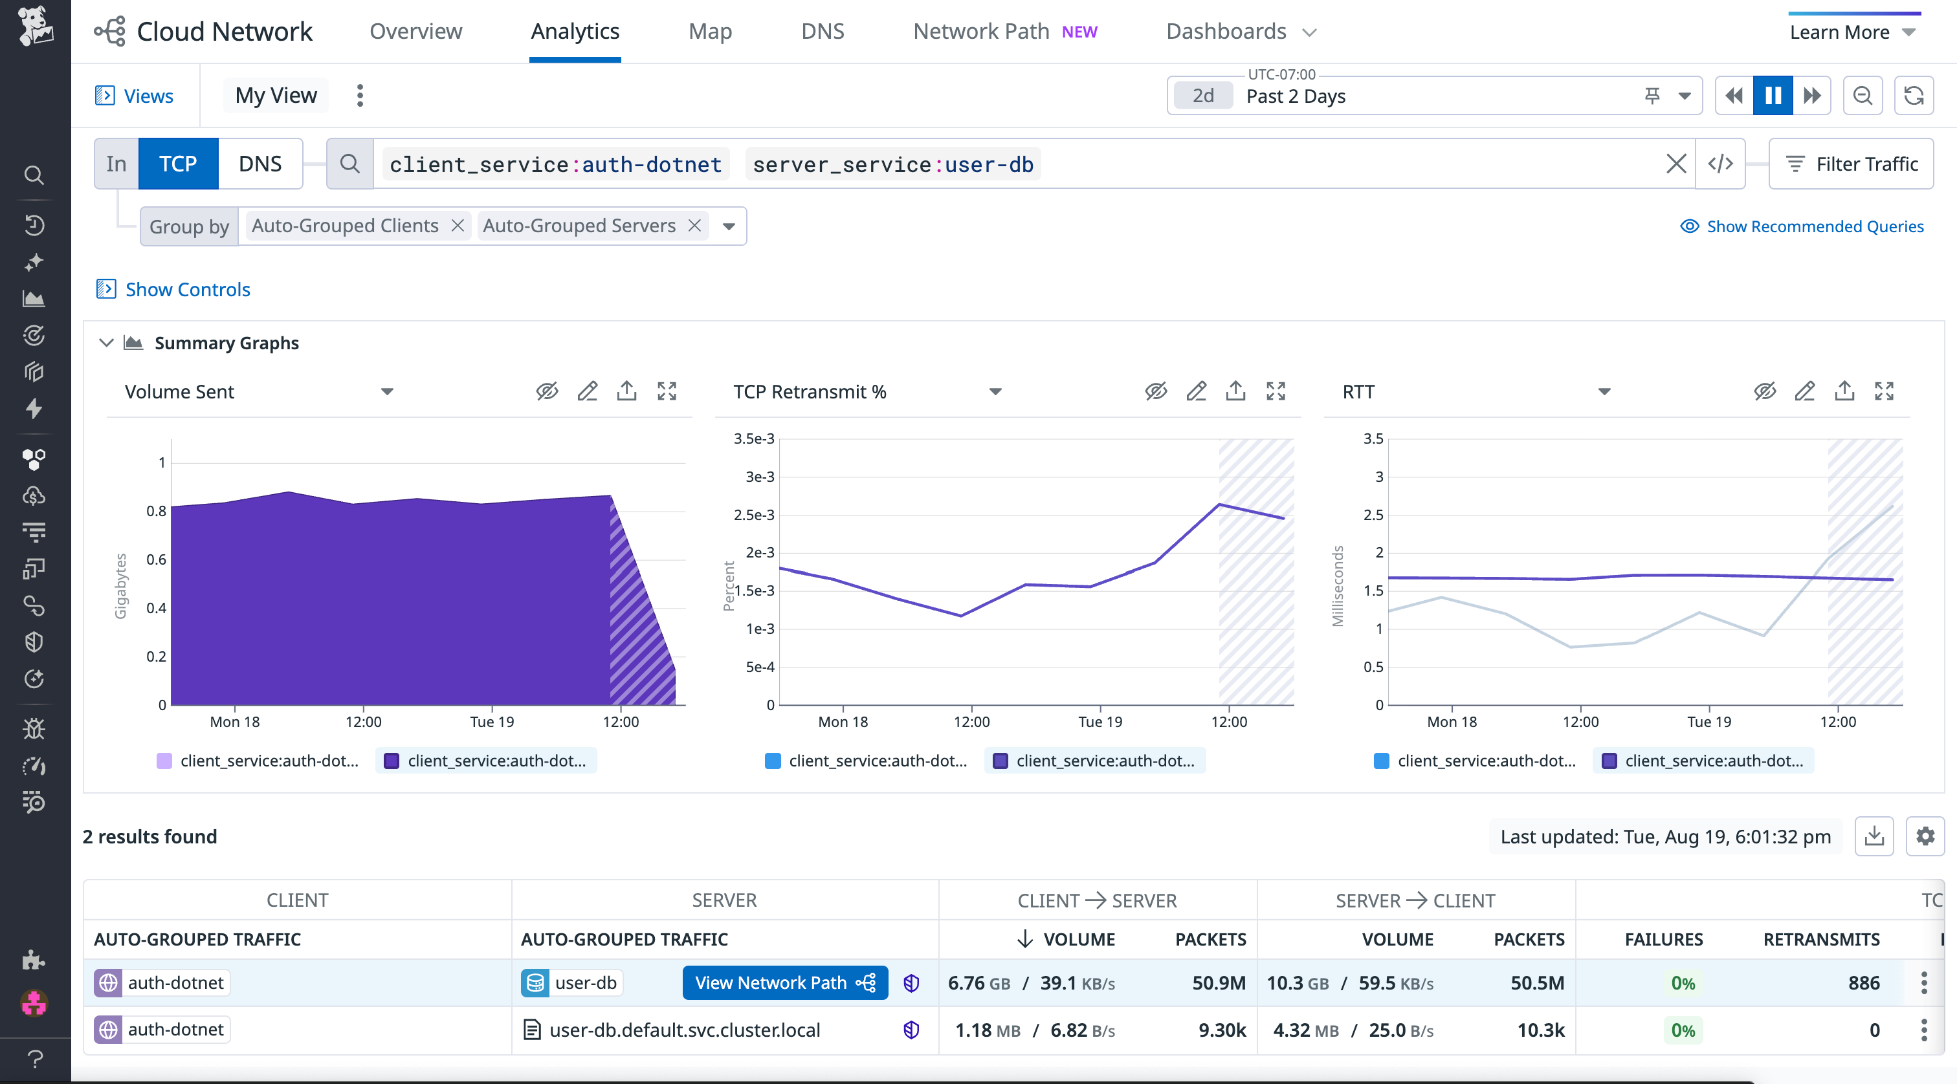Download results with the download icon above the table
This screenshot has height=1084, width=1957.
(x=1874, y=836)
